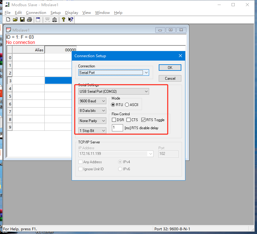This screenshot has width=257, height=234.
Task: Click the window setup toolbar icon
Action: (38, 20)
